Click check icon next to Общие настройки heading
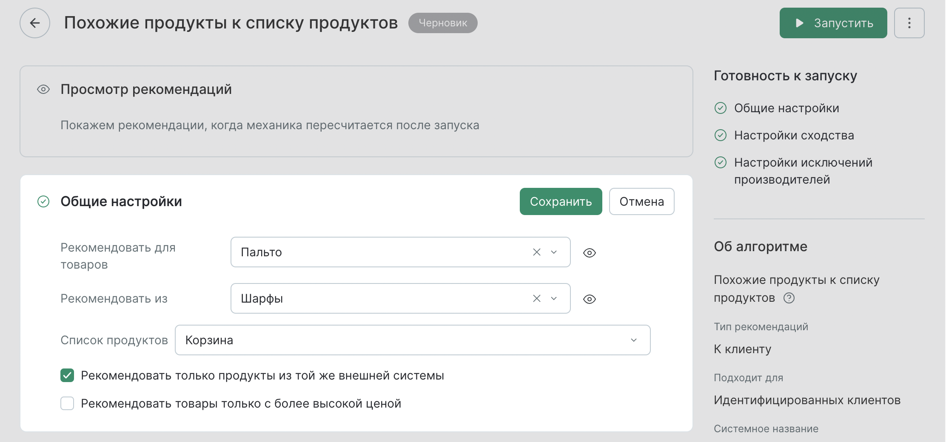This screenshot has width=946, height=442. coord(43,201)
